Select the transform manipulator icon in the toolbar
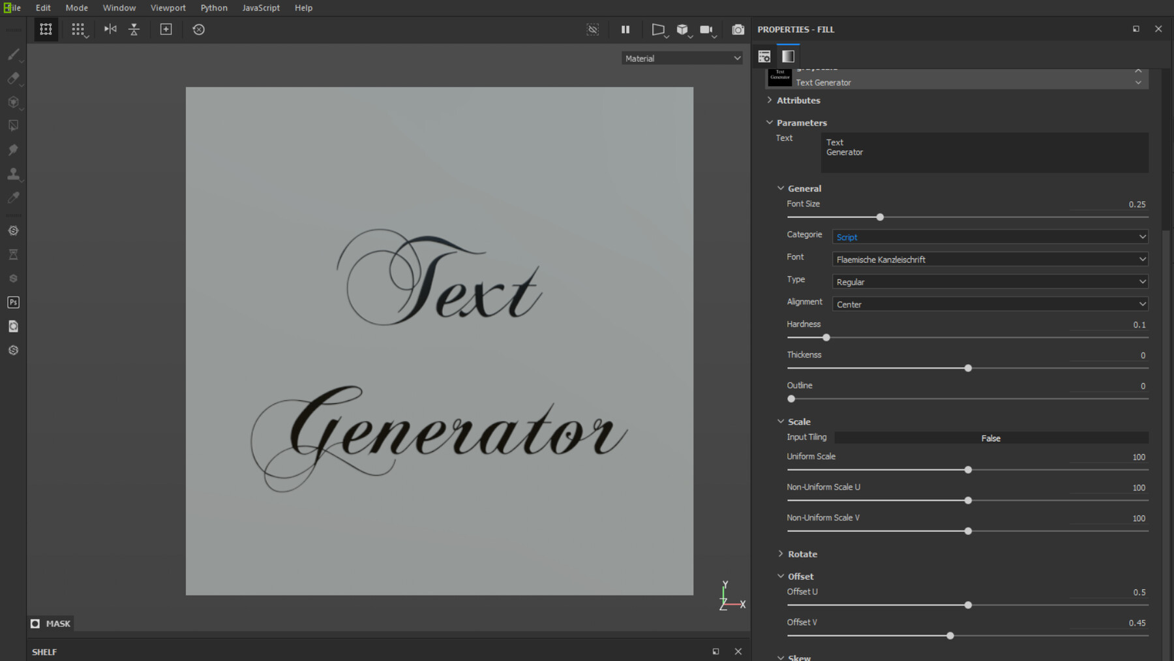Image resolution: width=1174 pixels, height=661 pixels. (x=46, y=29)
